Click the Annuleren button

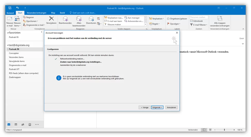click(171, 107)
